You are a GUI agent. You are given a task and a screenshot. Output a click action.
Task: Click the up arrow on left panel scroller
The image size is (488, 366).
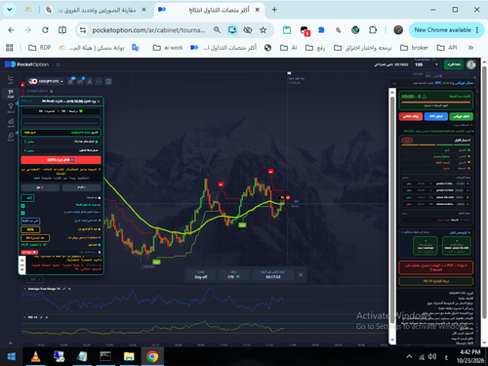tap(22, 260)
